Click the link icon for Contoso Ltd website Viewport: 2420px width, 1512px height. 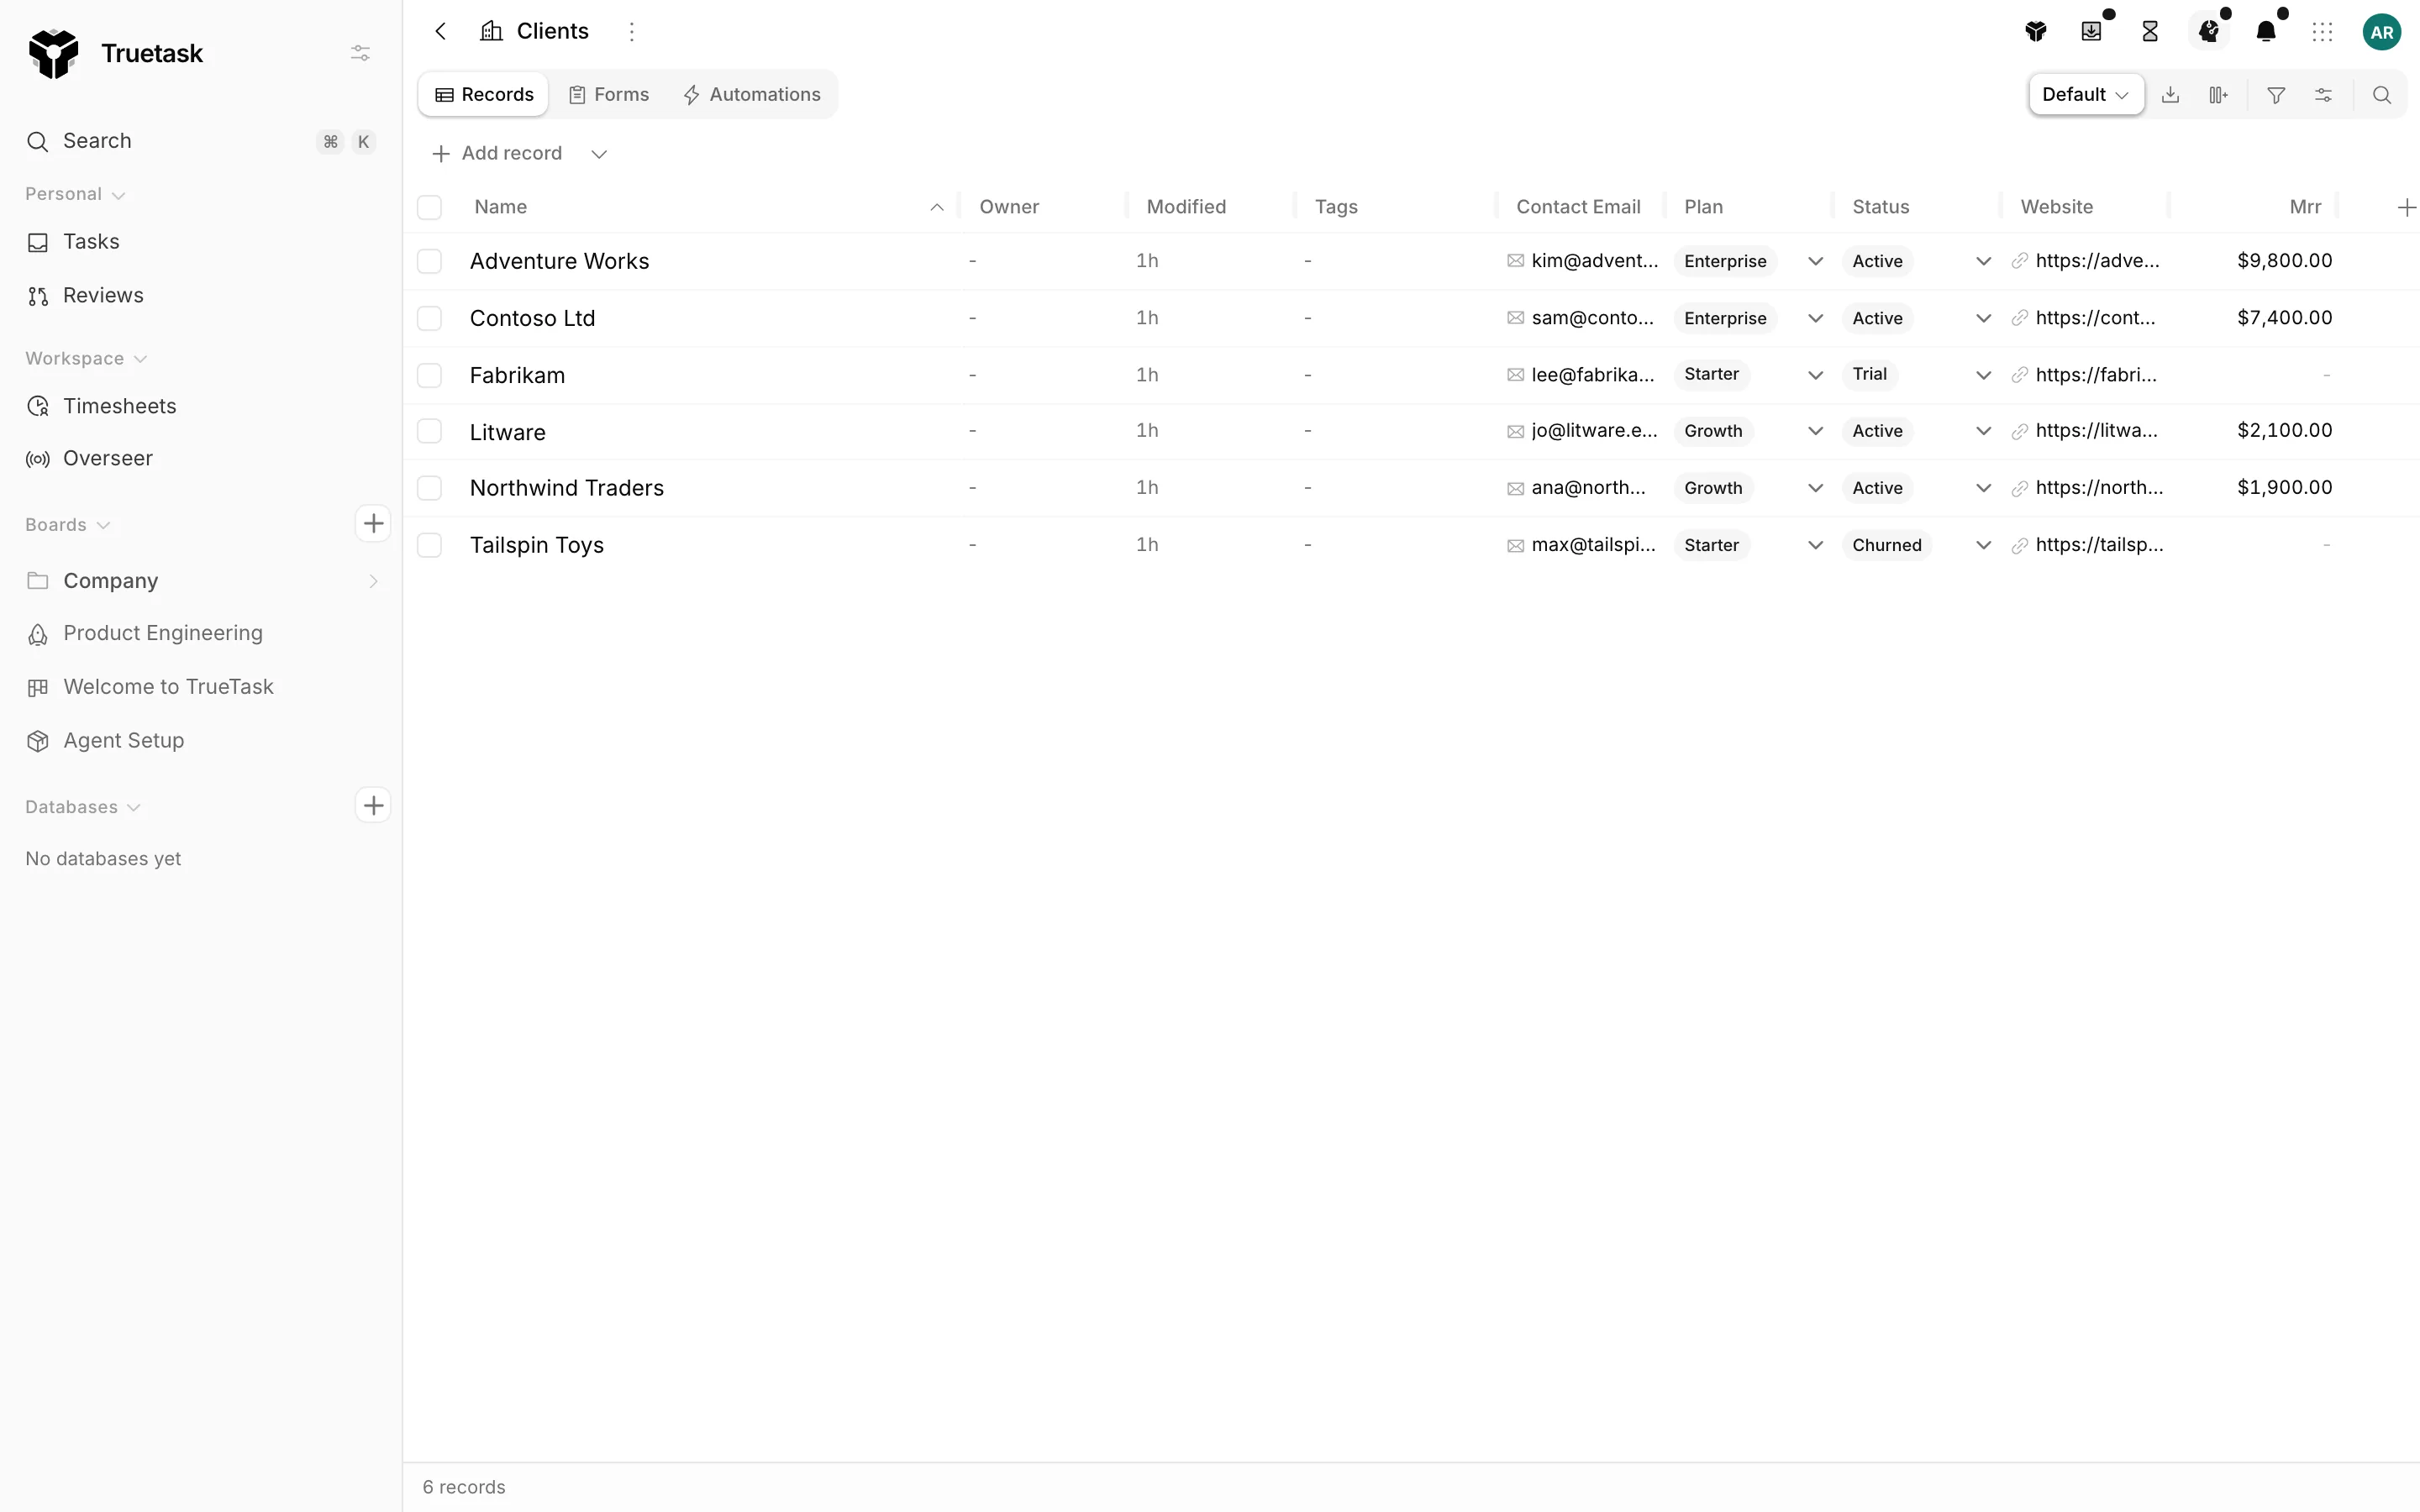click(2020, 318)
